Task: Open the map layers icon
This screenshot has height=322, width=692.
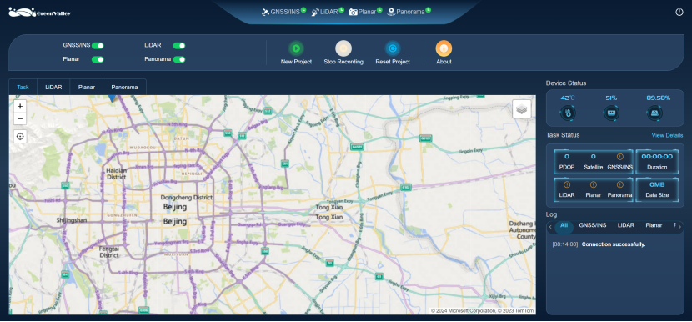Action: (x=522, y=108)
